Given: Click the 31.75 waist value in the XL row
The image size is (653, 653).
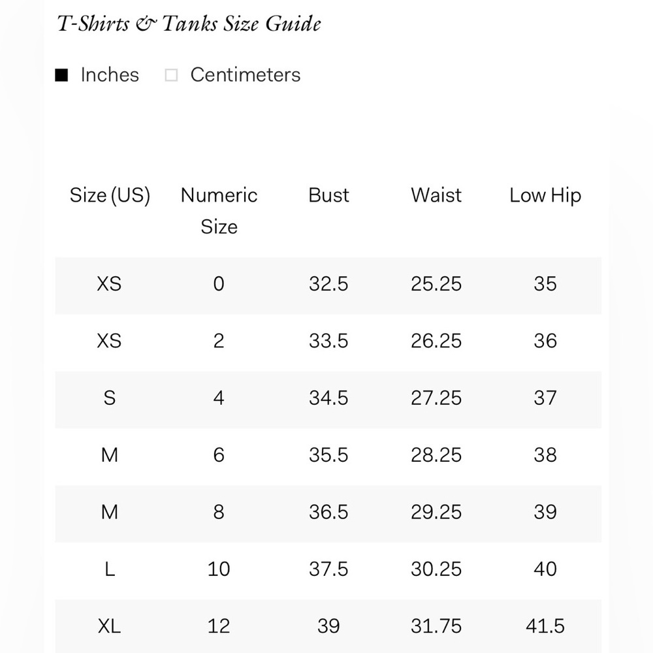Looking at the screenshot, I should pyautogui.click(x=436, y=626).
